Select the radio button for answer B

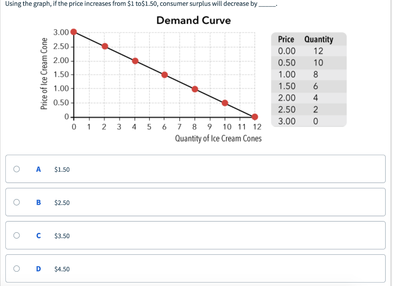pyautogui.click(x=16, y=202)
